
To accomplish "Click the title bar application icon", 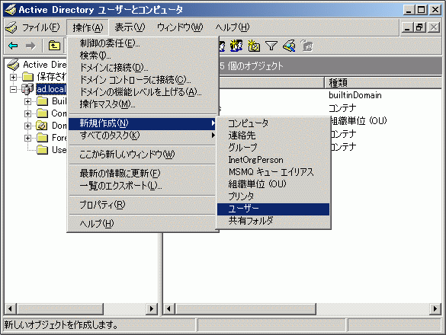I will click(x=11, y=10).
